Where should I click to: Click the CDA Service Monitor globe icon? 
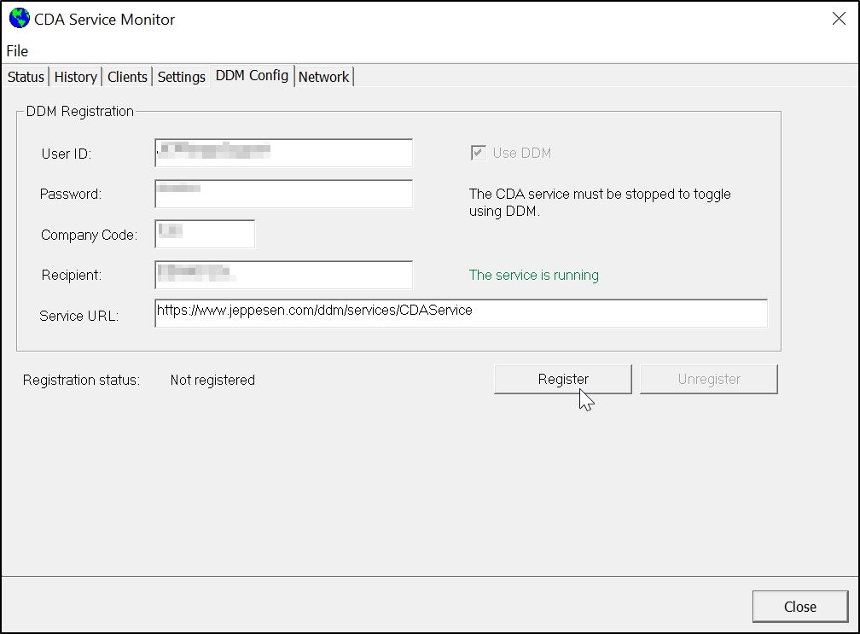pyautogui.click(x=19, y=18)
